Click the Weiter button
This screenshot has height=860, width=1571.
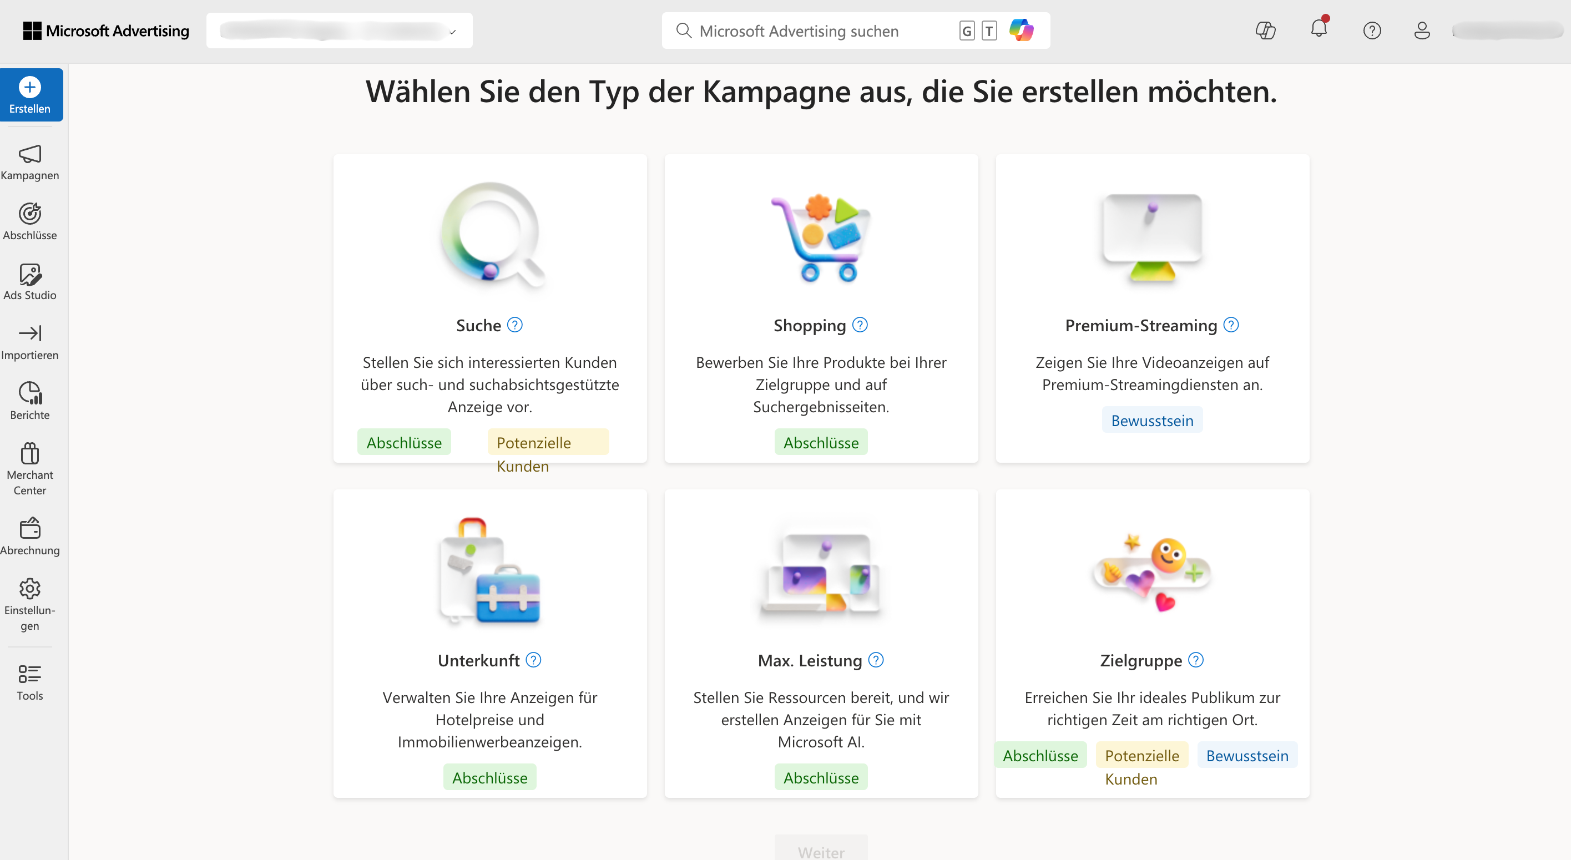point(821,851)
